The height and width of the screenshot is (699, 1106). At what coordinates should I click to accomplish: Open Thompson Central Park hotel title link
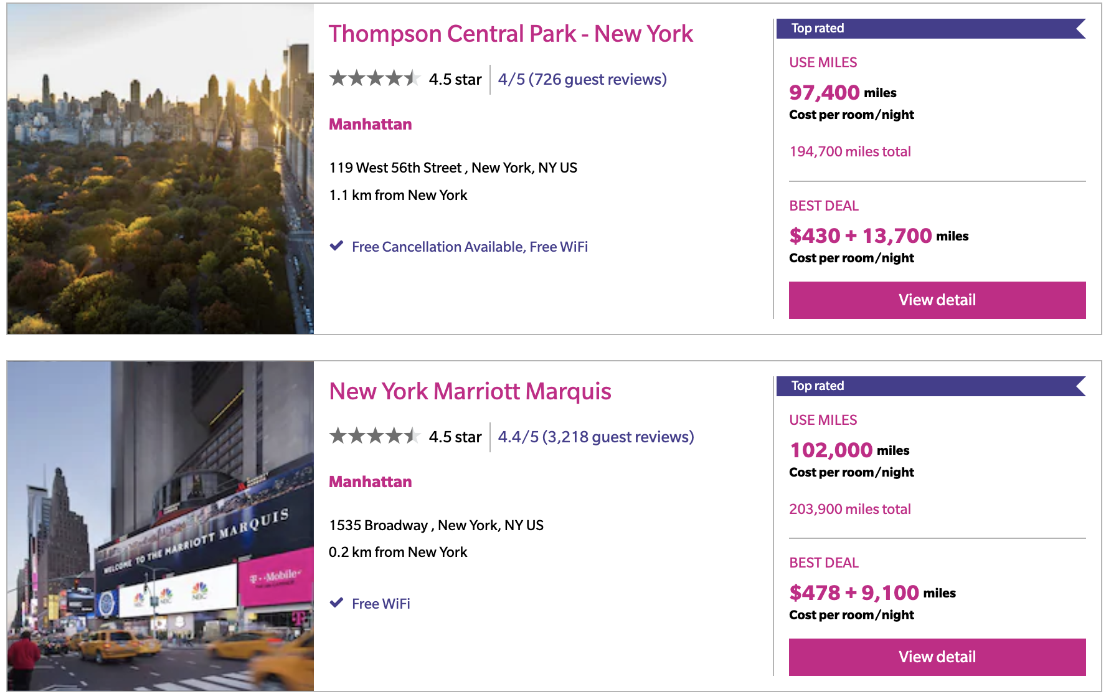point(511,34)
